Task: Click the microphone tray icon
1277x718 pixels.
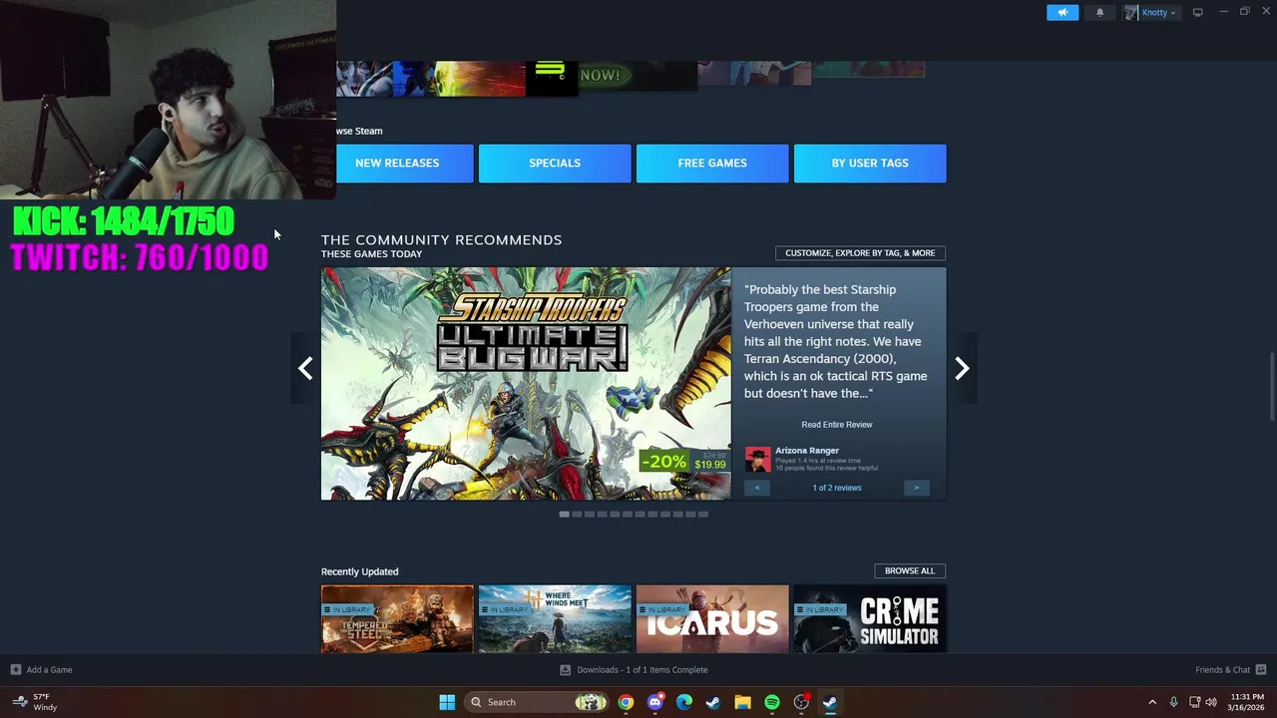Action: coord(1173,702)
